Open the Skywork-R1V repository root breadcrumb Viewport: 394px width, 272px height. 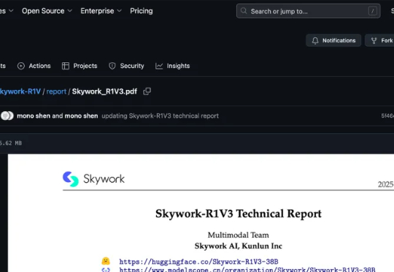(20, 91)
